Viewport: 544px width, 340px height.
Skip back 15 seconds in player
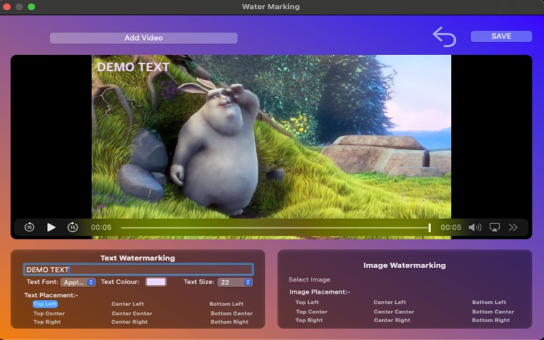point(29,227)
